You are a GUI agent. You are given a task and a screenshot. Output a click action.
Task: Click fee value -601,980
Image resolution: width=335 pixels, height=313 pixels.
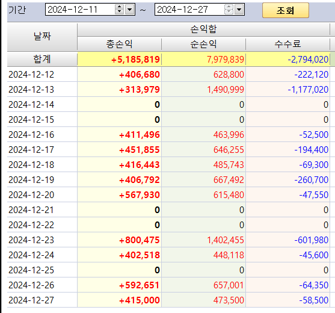pyautogui.click(x=312, y=240)
